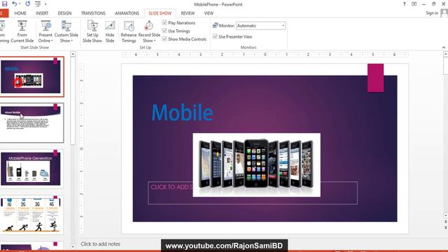
Task: Click to add notes area
Action: (x=101, y=244)
